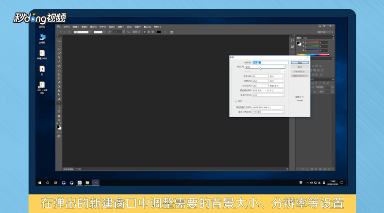Toggle text orientation in options bar

[x=69, y=32]
